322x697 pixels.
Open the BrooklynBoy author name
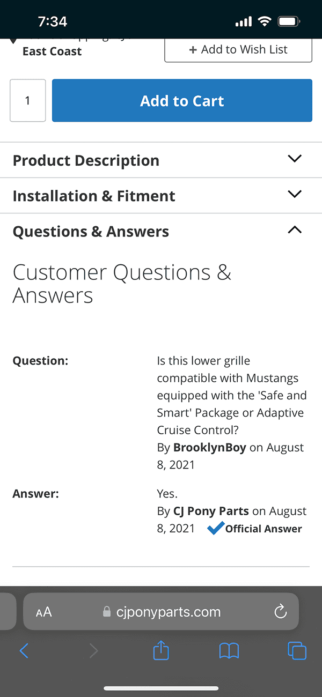click(x=209, y=447)
